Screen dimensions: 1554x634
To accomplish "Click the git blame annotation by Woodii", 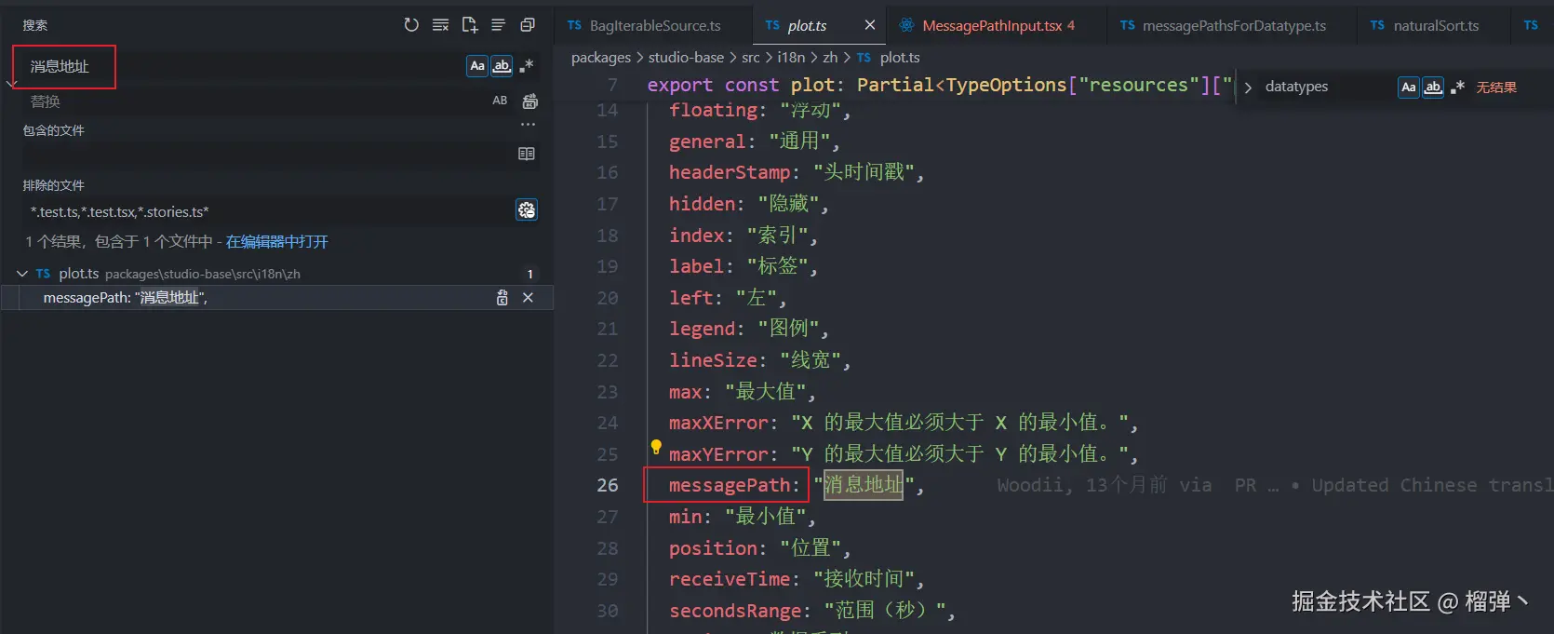I will coord(1275,485).
